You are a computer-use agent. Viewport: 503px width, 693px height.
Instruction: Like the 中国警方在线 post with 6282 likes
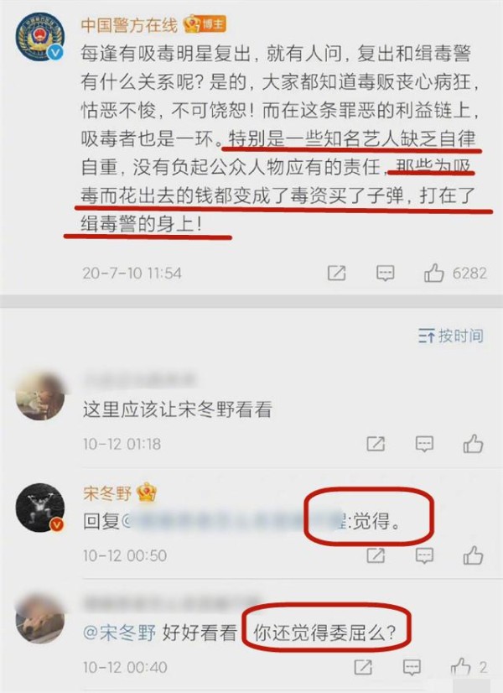click(x=433, y=273)
